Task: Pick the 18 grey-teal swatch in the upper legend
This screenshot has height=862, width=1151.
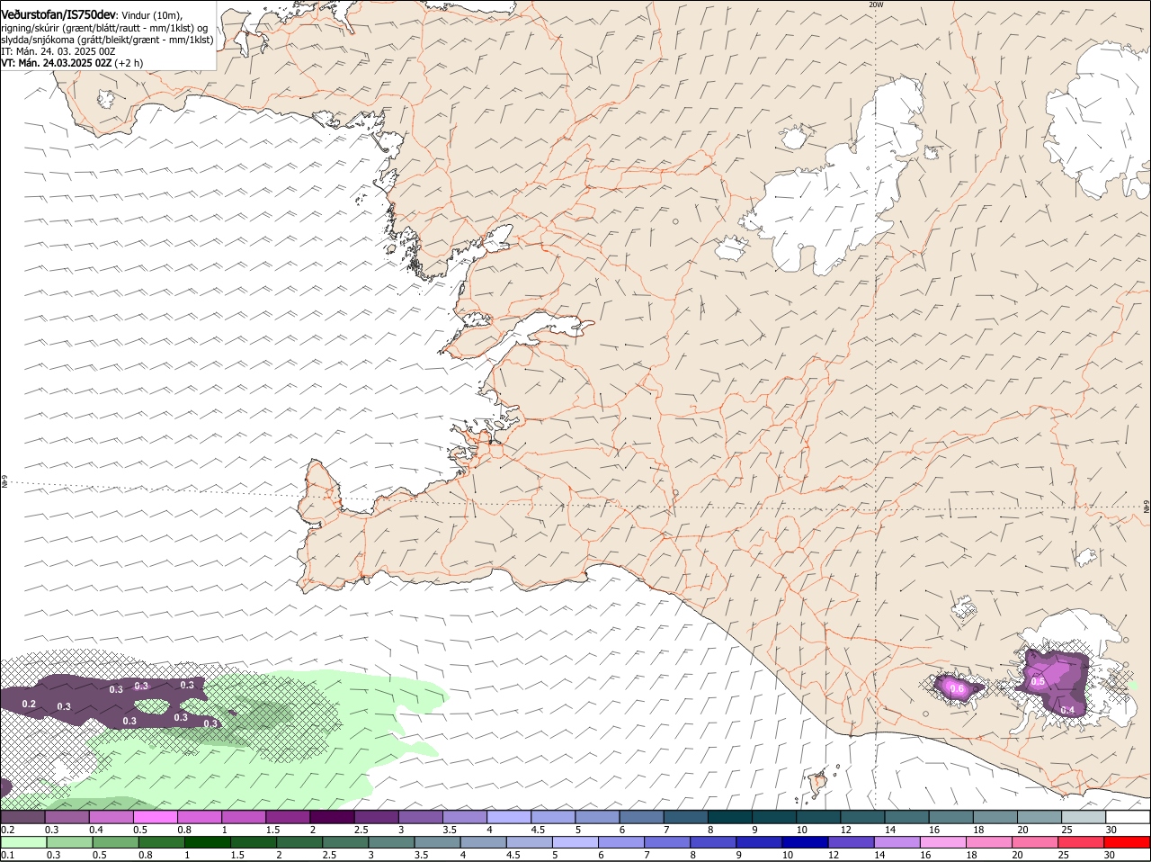Action: click(x=995, y=817)
